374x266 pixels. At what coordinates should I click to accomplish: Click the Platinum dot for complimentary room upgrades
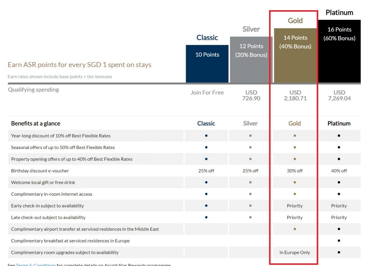(x=339, y=252)
